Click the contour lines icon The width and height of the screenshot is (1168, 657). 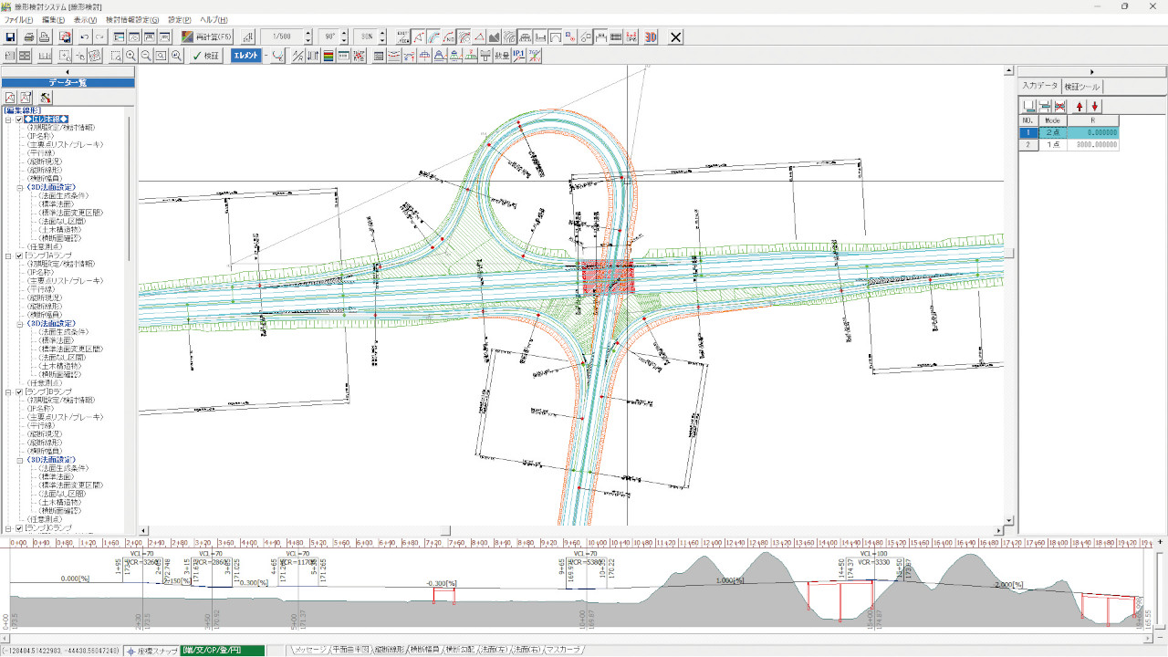pyautogui.click(x=510, y=37)
